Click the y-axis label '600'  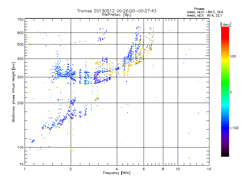[20, 33]
